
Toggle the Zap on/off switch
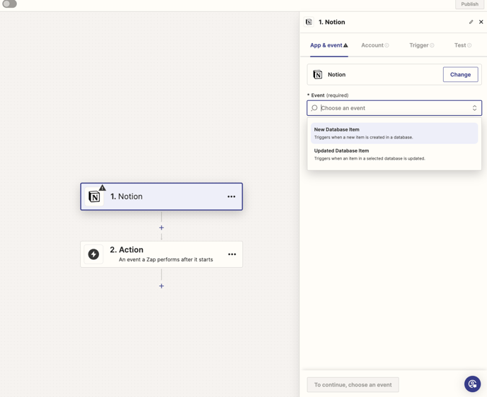(x=9, y=4)
